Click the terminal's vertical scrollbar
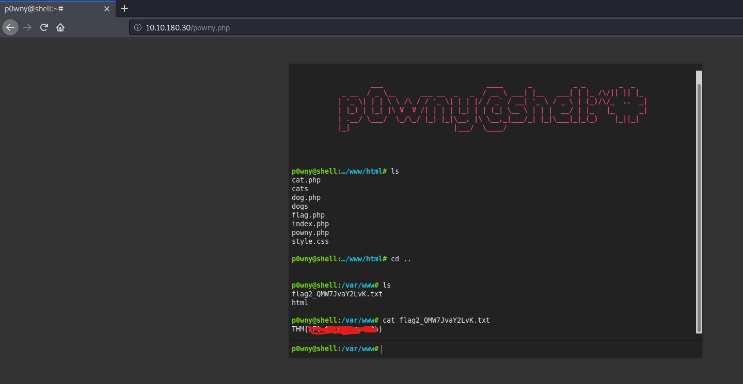743x384 pixels. point(699,206)
